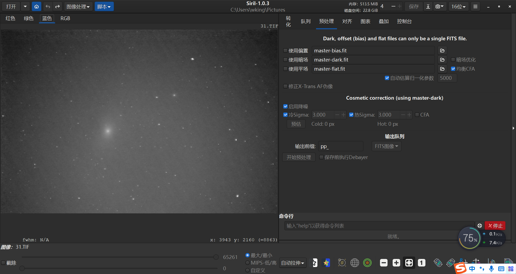Open the 脚本 dropdown menu
This screenshot has width=516, height=274.
pyautogui.click(x=104, y=6)
